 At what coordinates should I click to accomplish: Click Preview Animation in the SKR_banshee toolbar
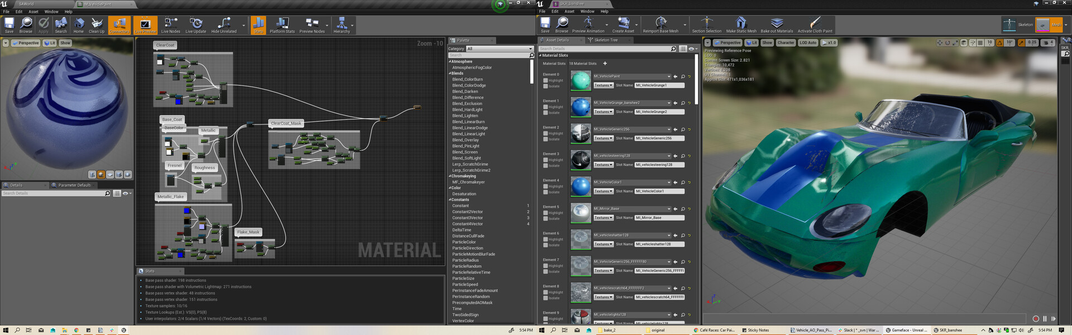pyautogui.click(x=588, y=25)
